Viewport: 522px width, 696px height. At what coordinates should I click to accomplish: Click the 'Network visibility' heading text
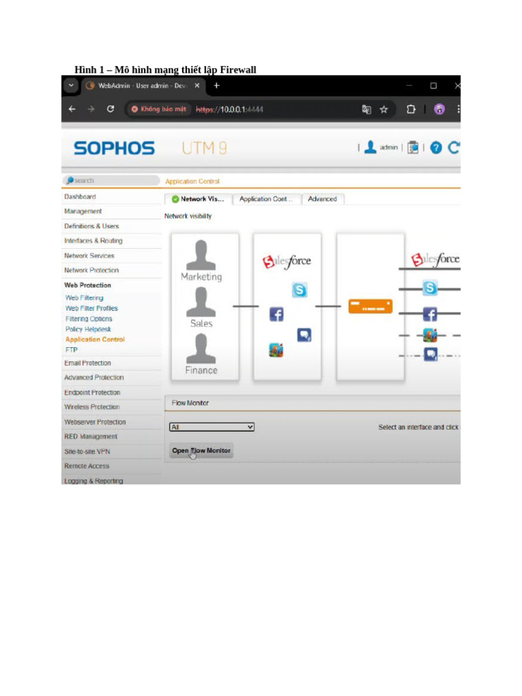[188, 216]
